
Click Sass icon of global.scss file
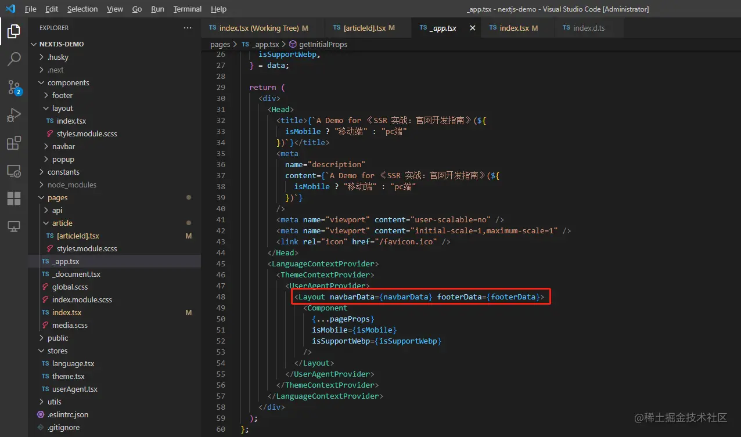[x=45, y=287]
